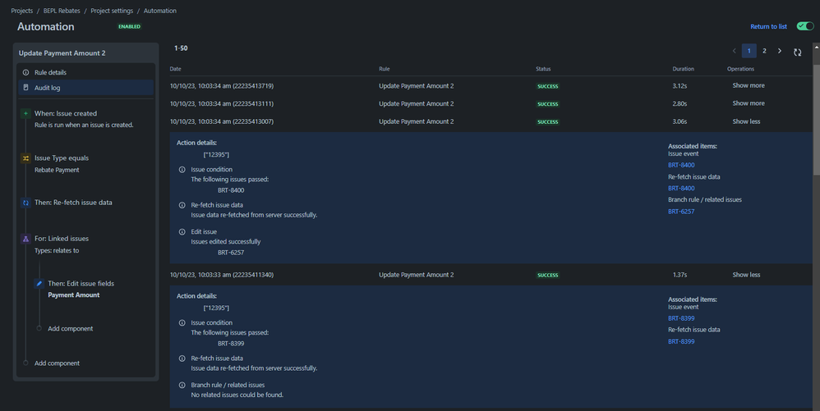Click the SUCCESS status badge for entry 22235411340
Screen dimensions: 820x411
click(x=547, y=275)
